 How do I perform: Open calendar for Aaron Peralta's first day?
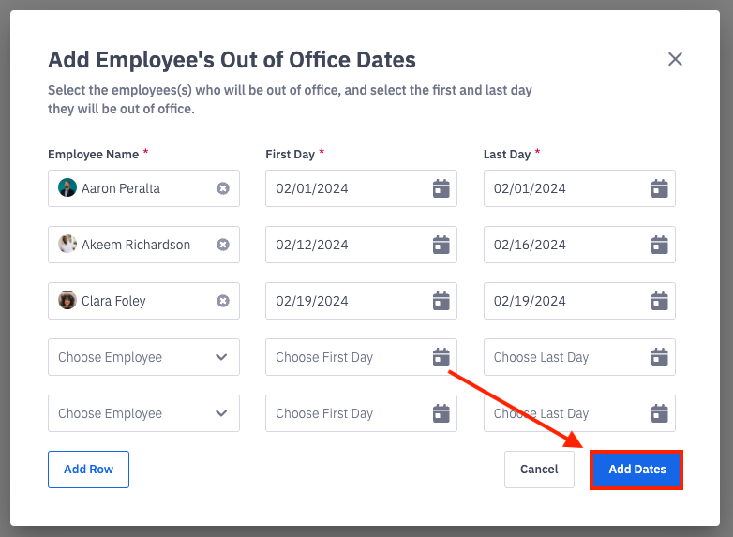(441, 188)
